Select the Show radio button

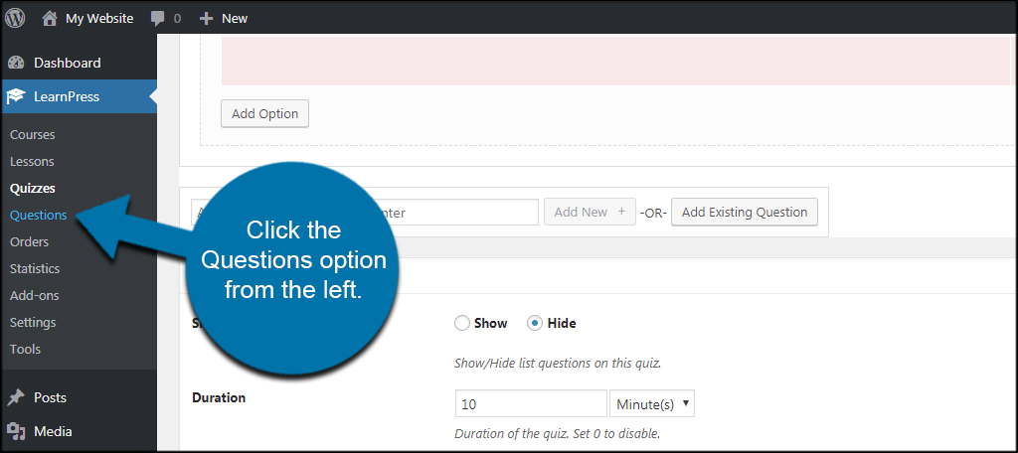pos(461,323)
